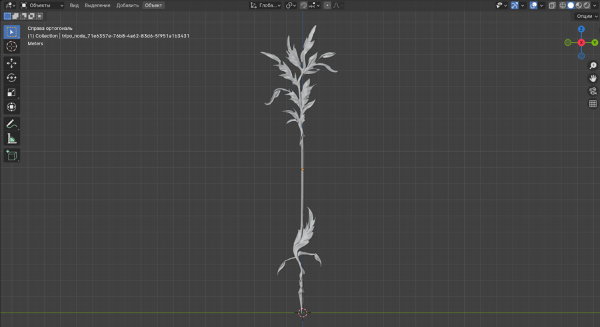The image size is (600, 327).
Task: Activate the 3D Cursor tool
Action: point(12,47)
